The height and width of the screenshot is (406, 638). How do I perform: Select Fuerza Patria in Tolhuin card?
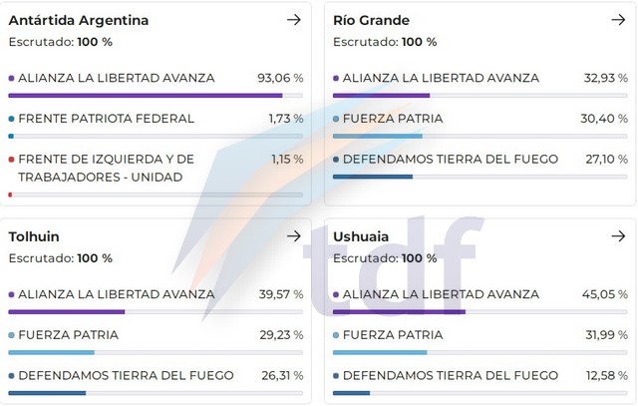point(68,335)
